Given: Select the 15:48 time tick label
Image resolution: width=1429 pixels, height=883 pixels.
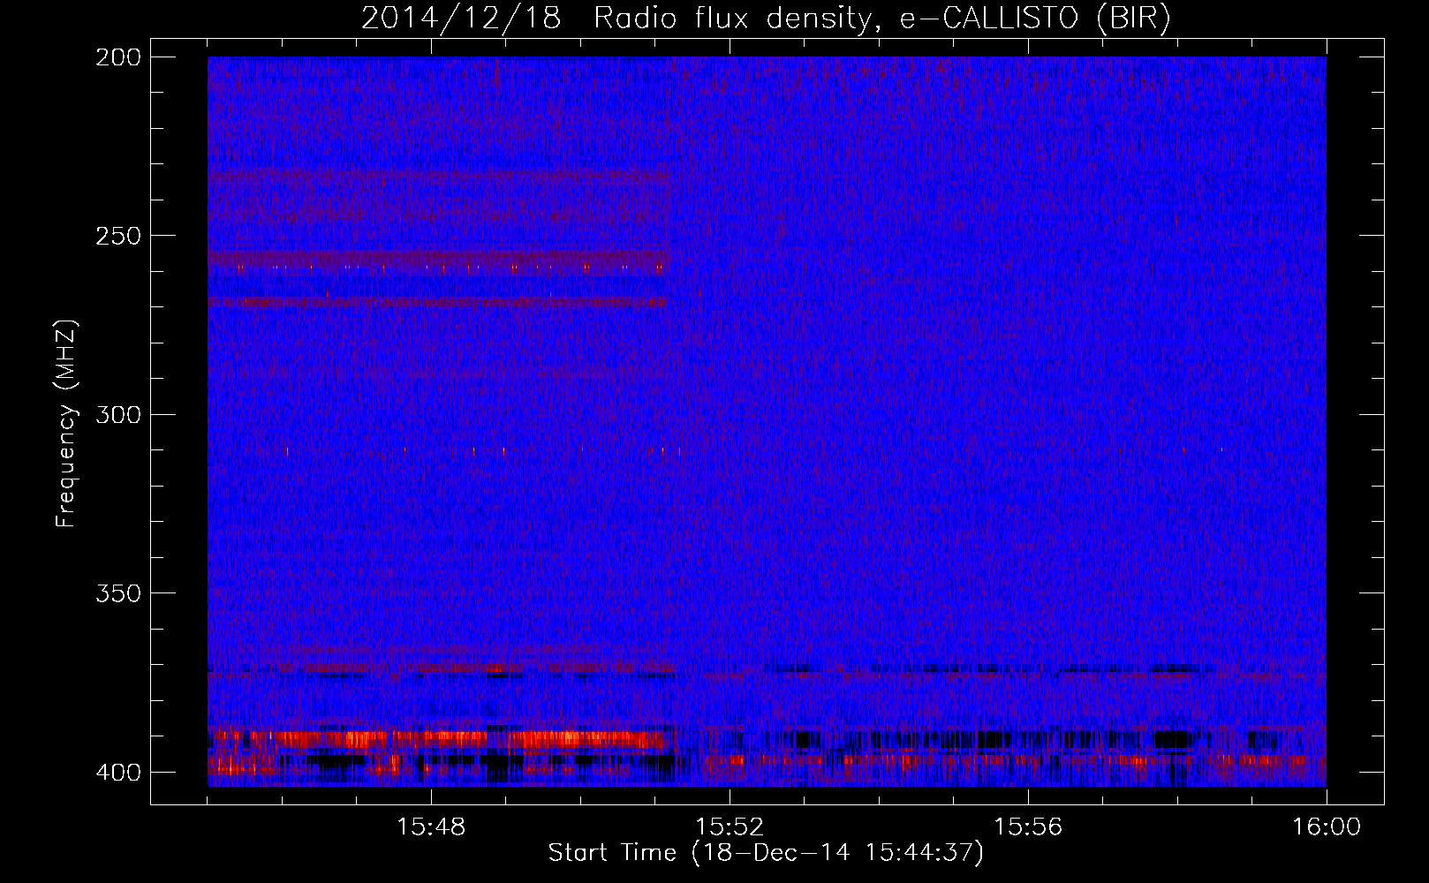Looking at the screenshot, I should click(431, 826).
